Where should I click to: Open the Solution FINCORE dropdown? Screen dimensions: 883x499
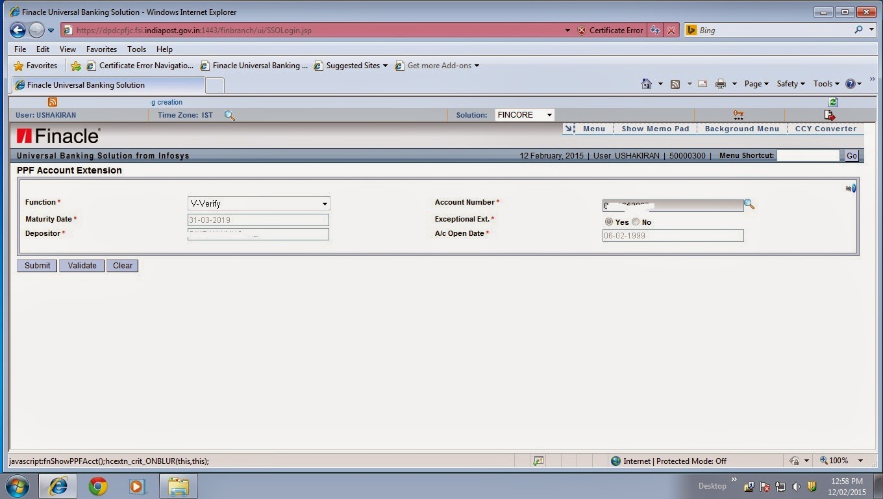pos(525,115)
